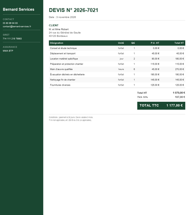Open the contact@bernard-services.fr email address
This screenshot has width=191, height=215.
pyautogui.click(x=17, y=26)
